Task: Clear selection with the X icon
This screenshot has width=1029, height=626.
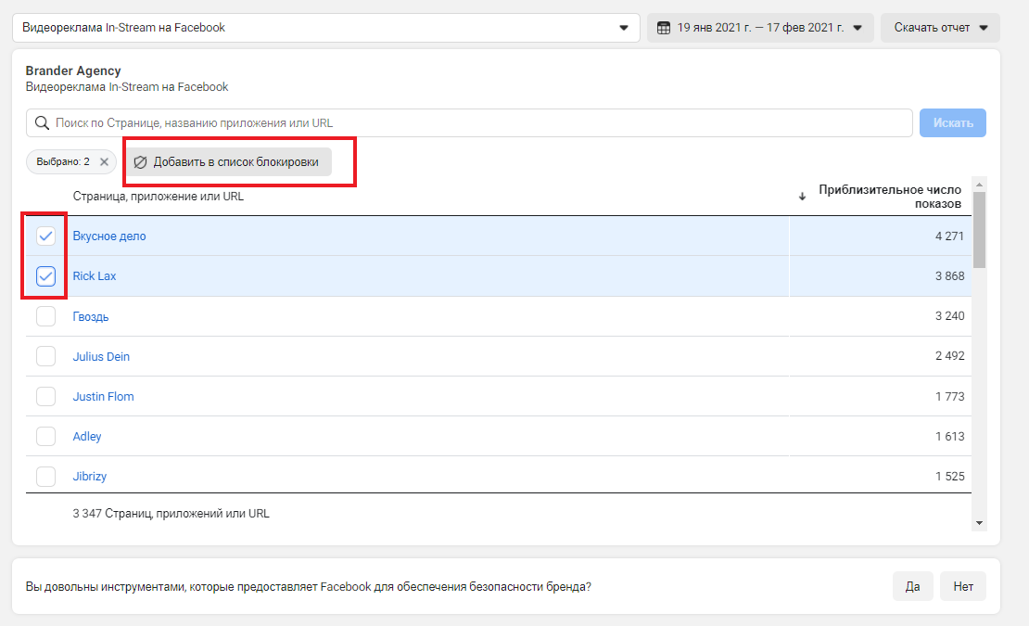Action: tap(104, 161)
